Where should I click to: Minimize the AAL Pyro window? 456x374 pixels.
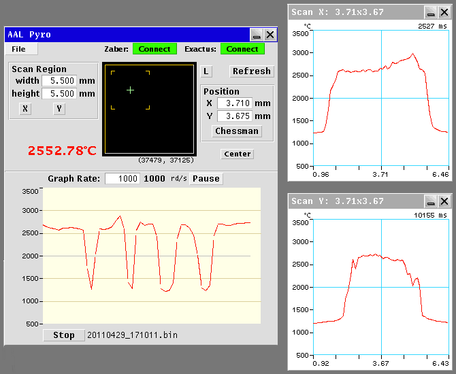257,35
